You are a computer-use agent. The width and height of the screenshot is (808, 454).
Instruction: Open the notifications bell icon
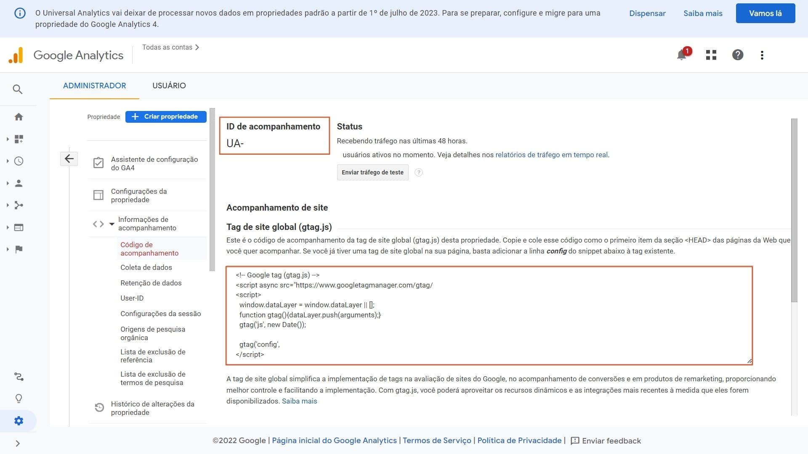point(681,55)
